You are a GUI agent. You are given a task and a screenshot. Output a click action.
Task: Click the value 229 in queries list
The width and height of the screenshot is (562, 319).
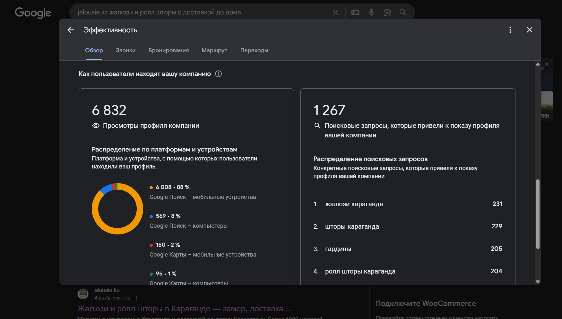[x=497, y=226]
